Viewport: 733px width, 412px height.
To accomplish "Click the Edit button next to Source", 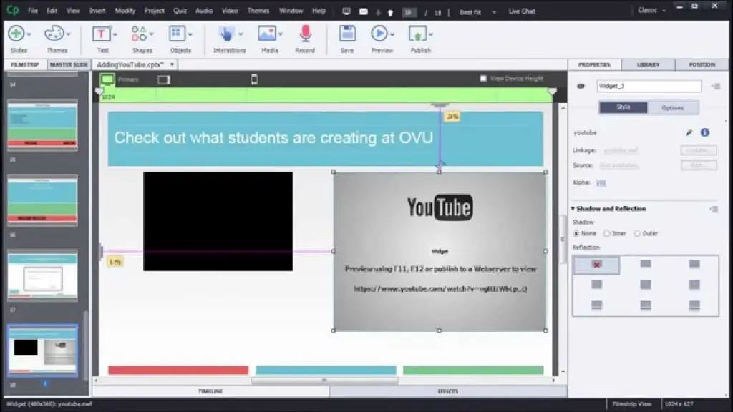I will pyautogui.click(x=699, y=165).
